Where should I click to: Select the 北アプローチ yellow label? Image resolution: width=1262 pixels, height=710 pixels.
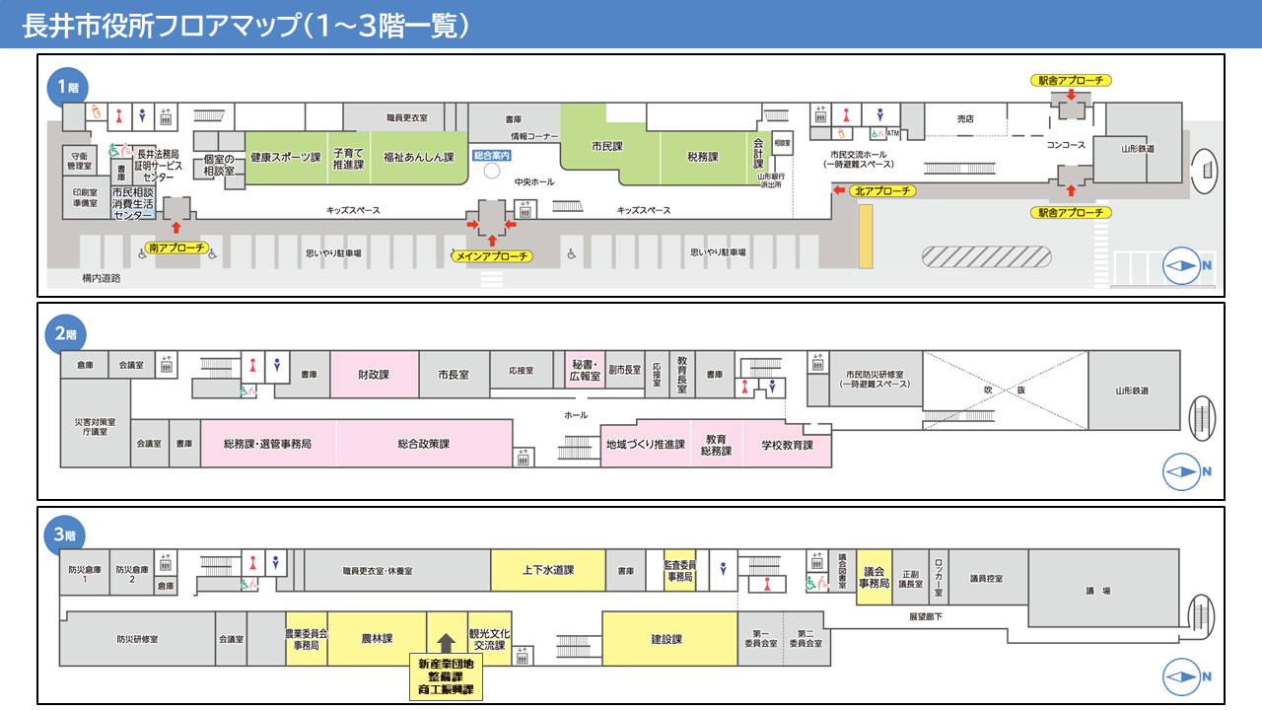[882, 190]
